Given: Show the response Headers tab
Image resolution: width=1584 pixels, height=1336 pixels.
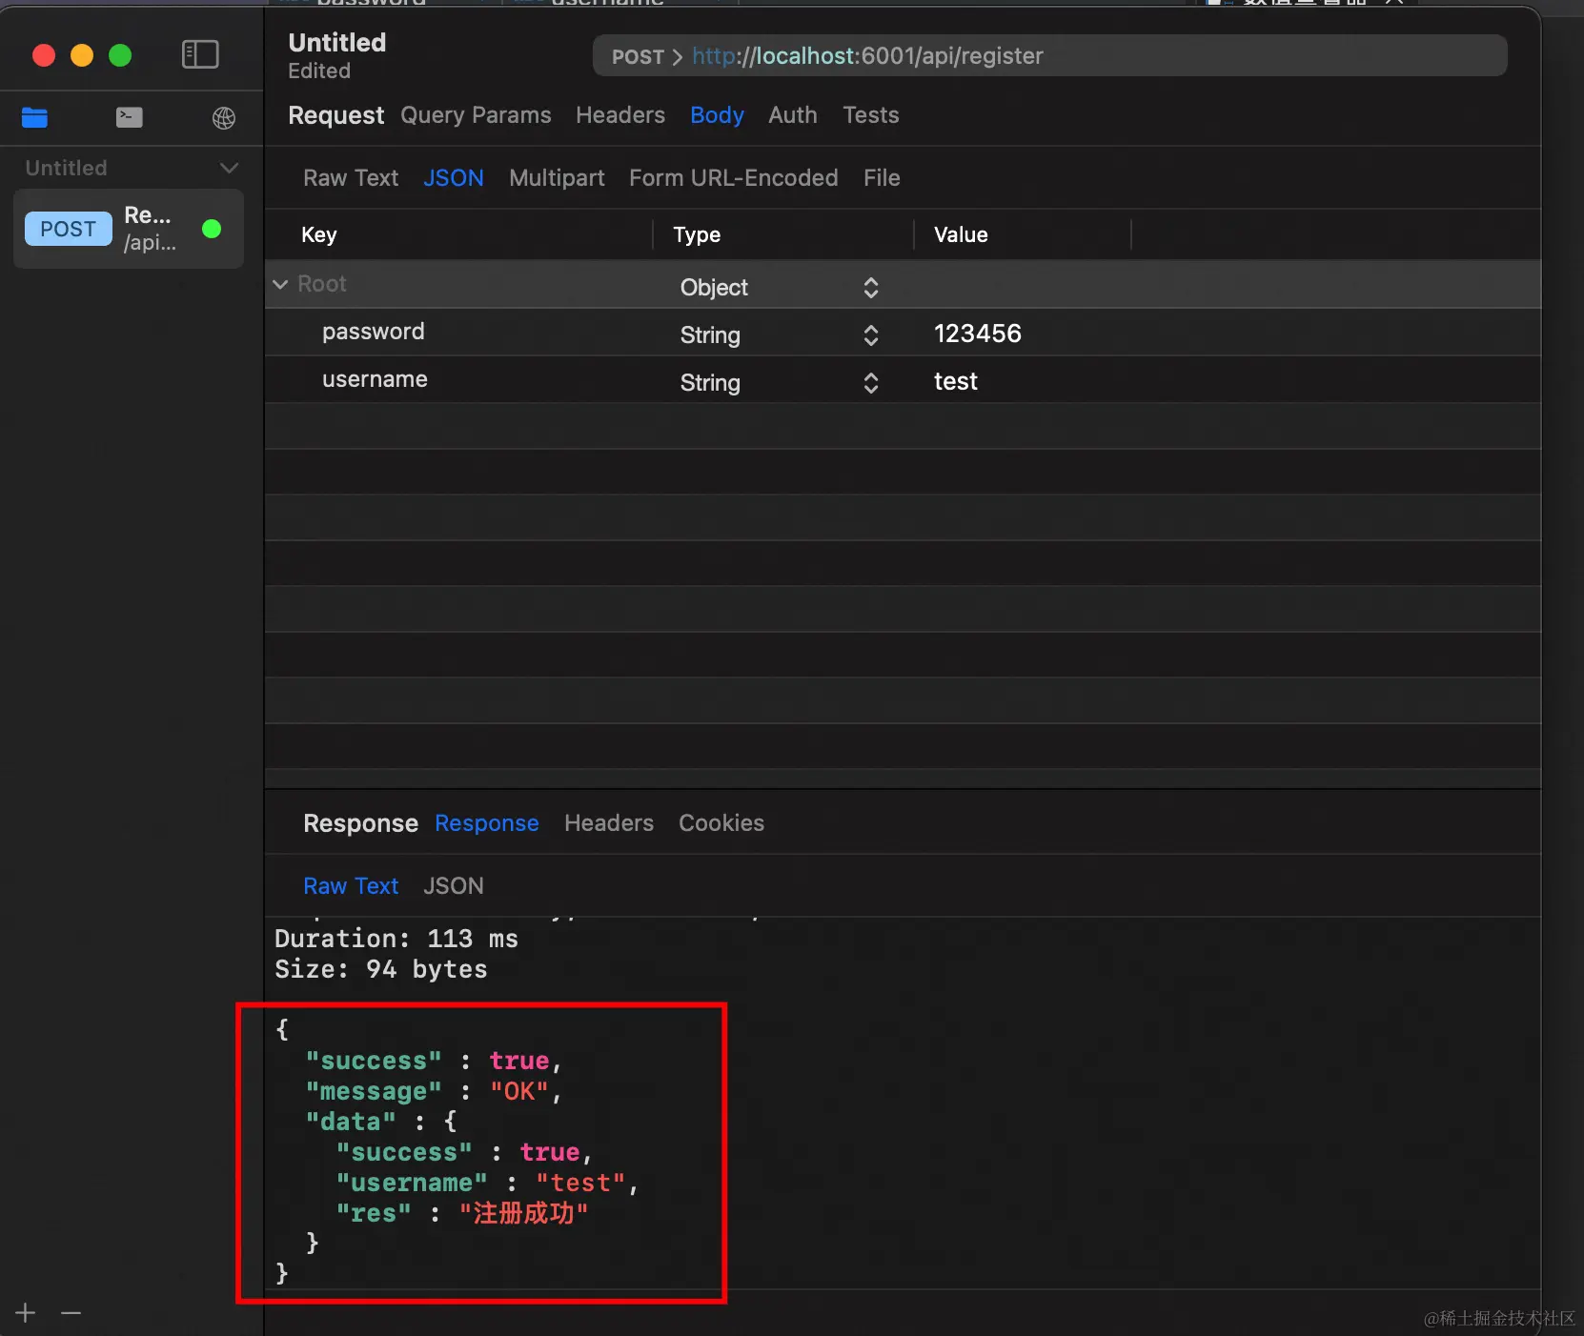Looking at the screenshot, I should [x=609, y=823].
